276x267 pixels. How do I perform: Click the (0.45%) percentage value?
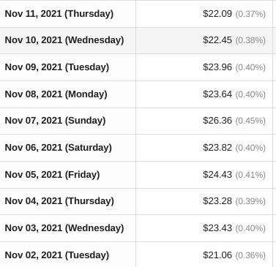[x=250, y=121]
